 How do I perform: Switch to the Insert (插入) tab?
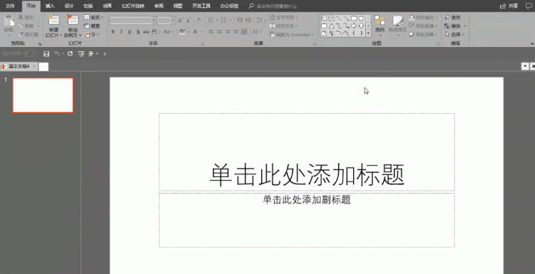(50, 6)
